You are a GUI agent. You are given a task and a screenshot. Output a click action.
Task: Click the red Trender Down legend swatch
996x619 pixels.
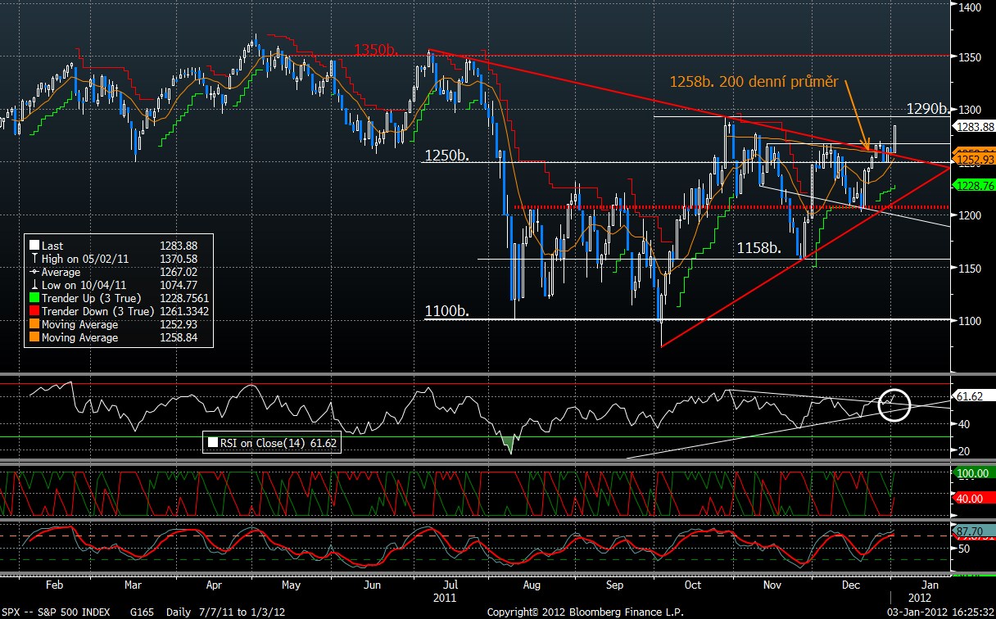[x=33, y=311]
